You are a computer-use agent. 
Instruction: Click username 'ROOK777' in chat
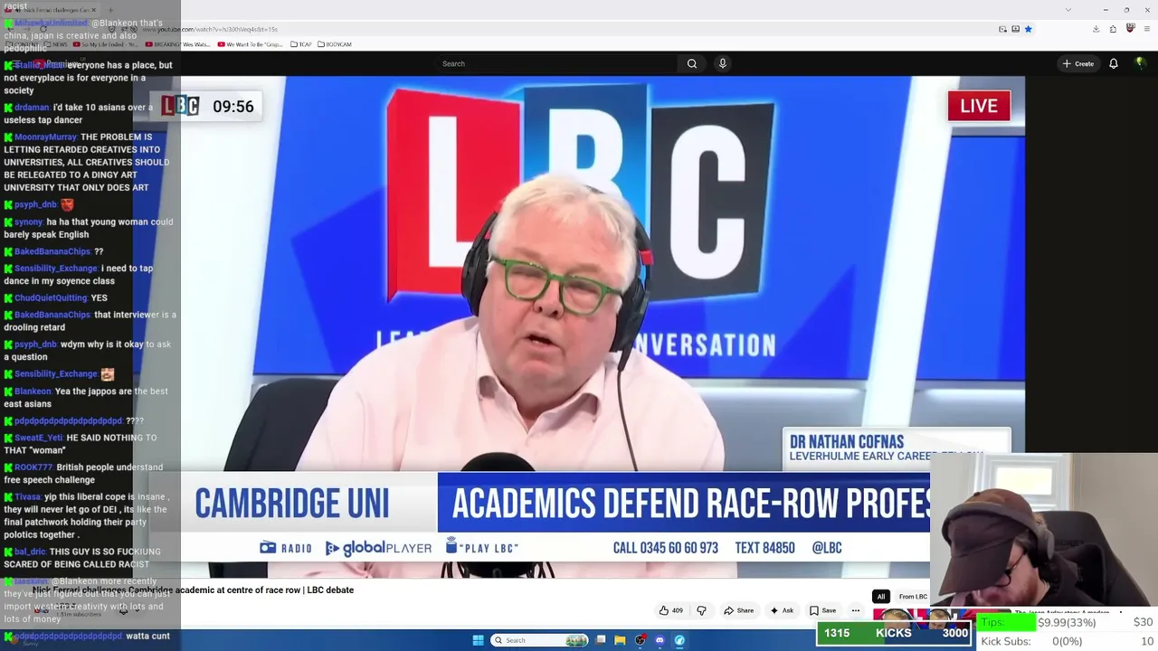33,467
